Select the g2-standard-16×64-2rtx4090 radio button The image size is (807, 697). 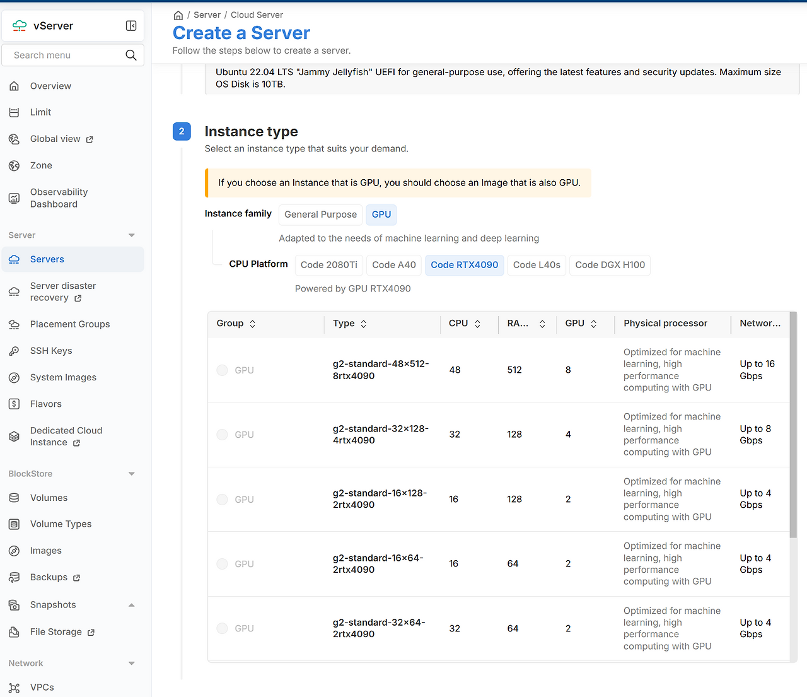pyautogui.click(x=222, y=564)
